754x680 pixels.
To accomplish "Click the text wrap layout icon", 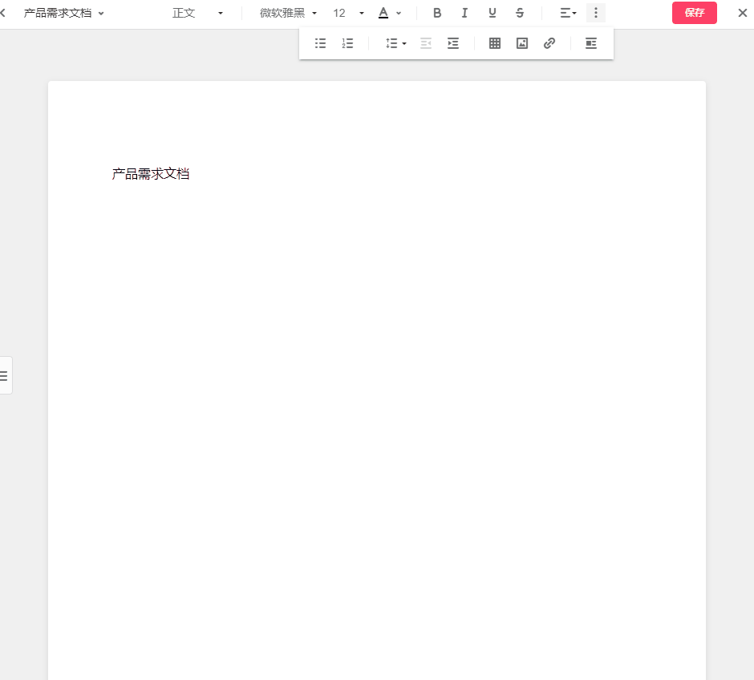I will point(591,43).
